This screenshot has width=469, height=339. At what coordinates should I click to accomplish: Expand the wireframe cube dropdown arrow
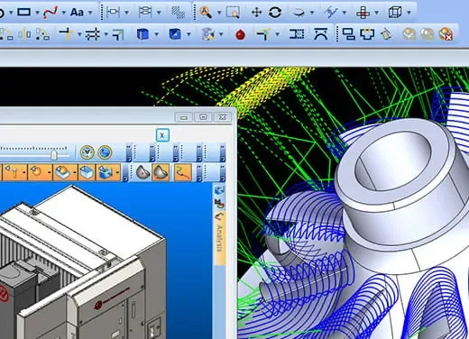click(409, 13)
